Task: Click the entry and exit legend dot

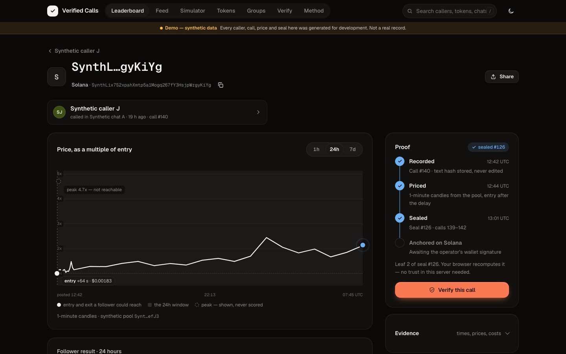Action: [59, 305]
